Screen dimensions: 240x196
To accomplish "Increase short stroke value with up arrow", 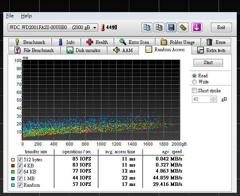I will (213, 98).
